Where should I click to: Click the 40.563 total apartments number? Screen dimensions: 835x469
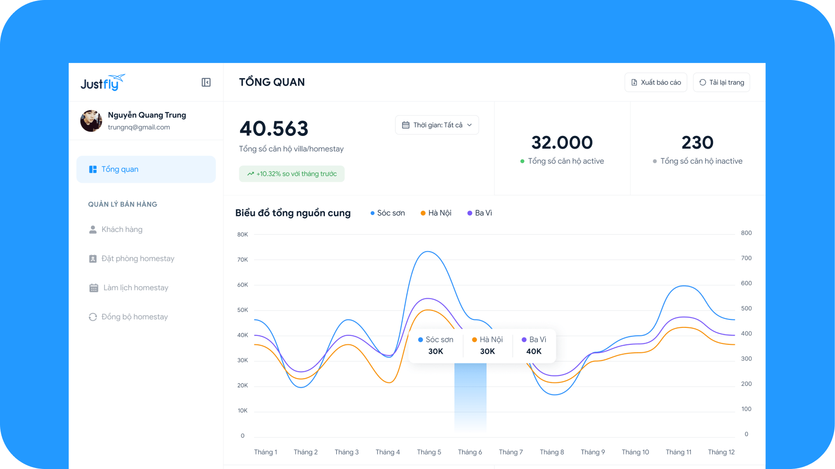274,128
